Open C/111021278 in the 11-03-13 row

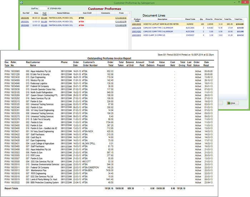[121, 22]
